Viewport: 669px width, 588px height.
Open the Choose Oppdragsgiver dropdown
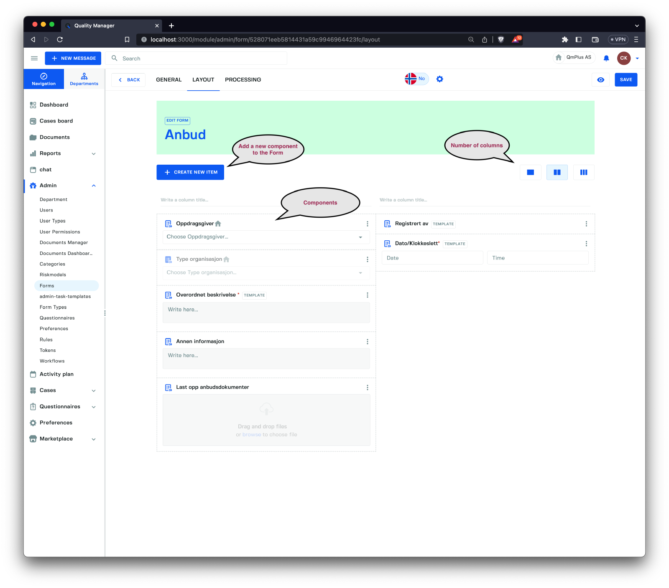point(266,237)
